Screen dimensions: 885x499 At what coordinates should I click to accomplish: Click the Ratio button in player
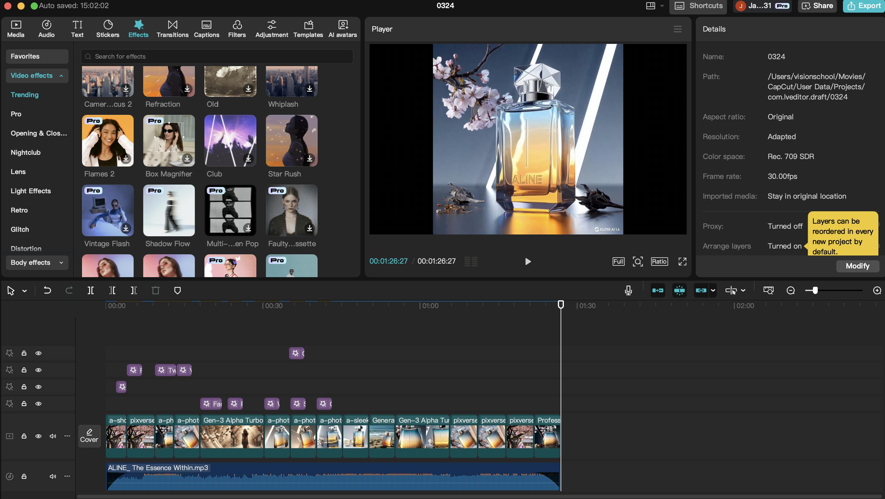(x=659, y=262)
